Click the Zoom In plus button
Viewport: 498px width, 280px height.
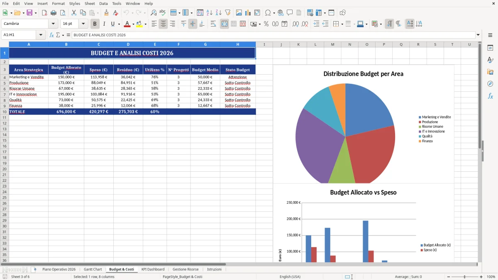pos(481,277)
